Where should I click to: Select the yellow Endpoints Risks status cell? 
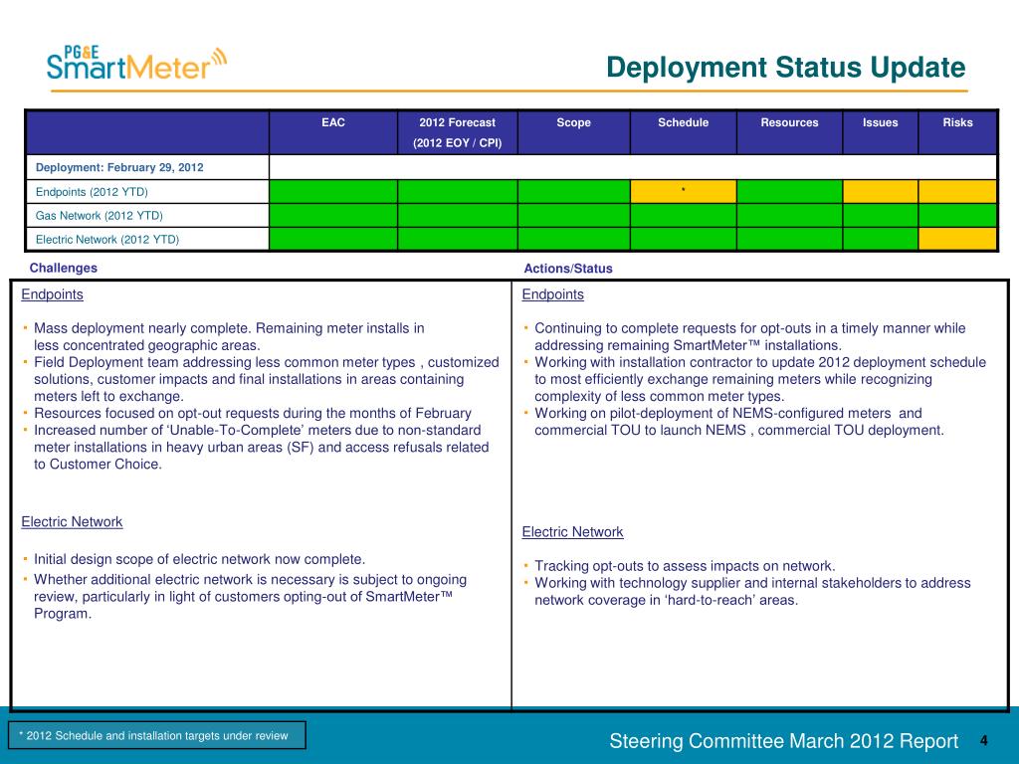[958, 192]
